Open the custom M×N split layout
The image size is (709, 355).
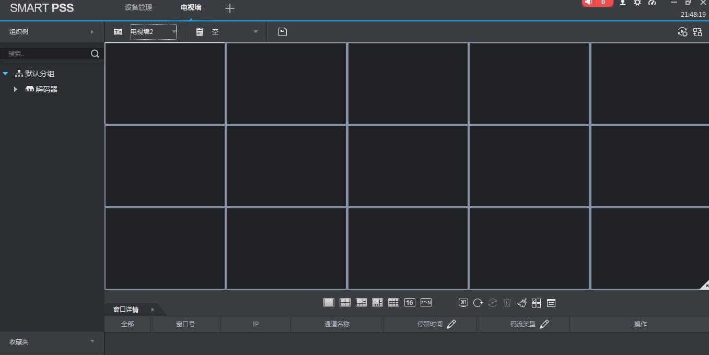click(426, 303)
